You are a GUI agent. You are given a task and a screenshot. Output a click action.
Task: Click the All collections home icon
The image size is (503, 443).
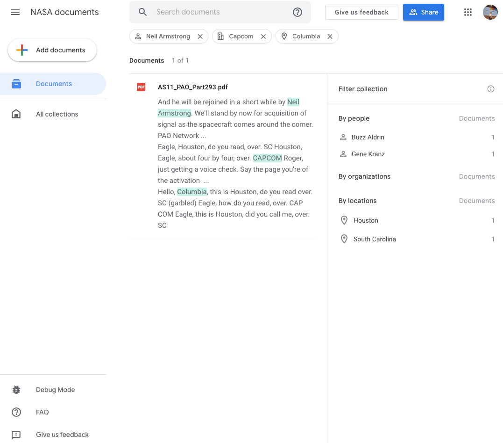(x=16, y=114)
